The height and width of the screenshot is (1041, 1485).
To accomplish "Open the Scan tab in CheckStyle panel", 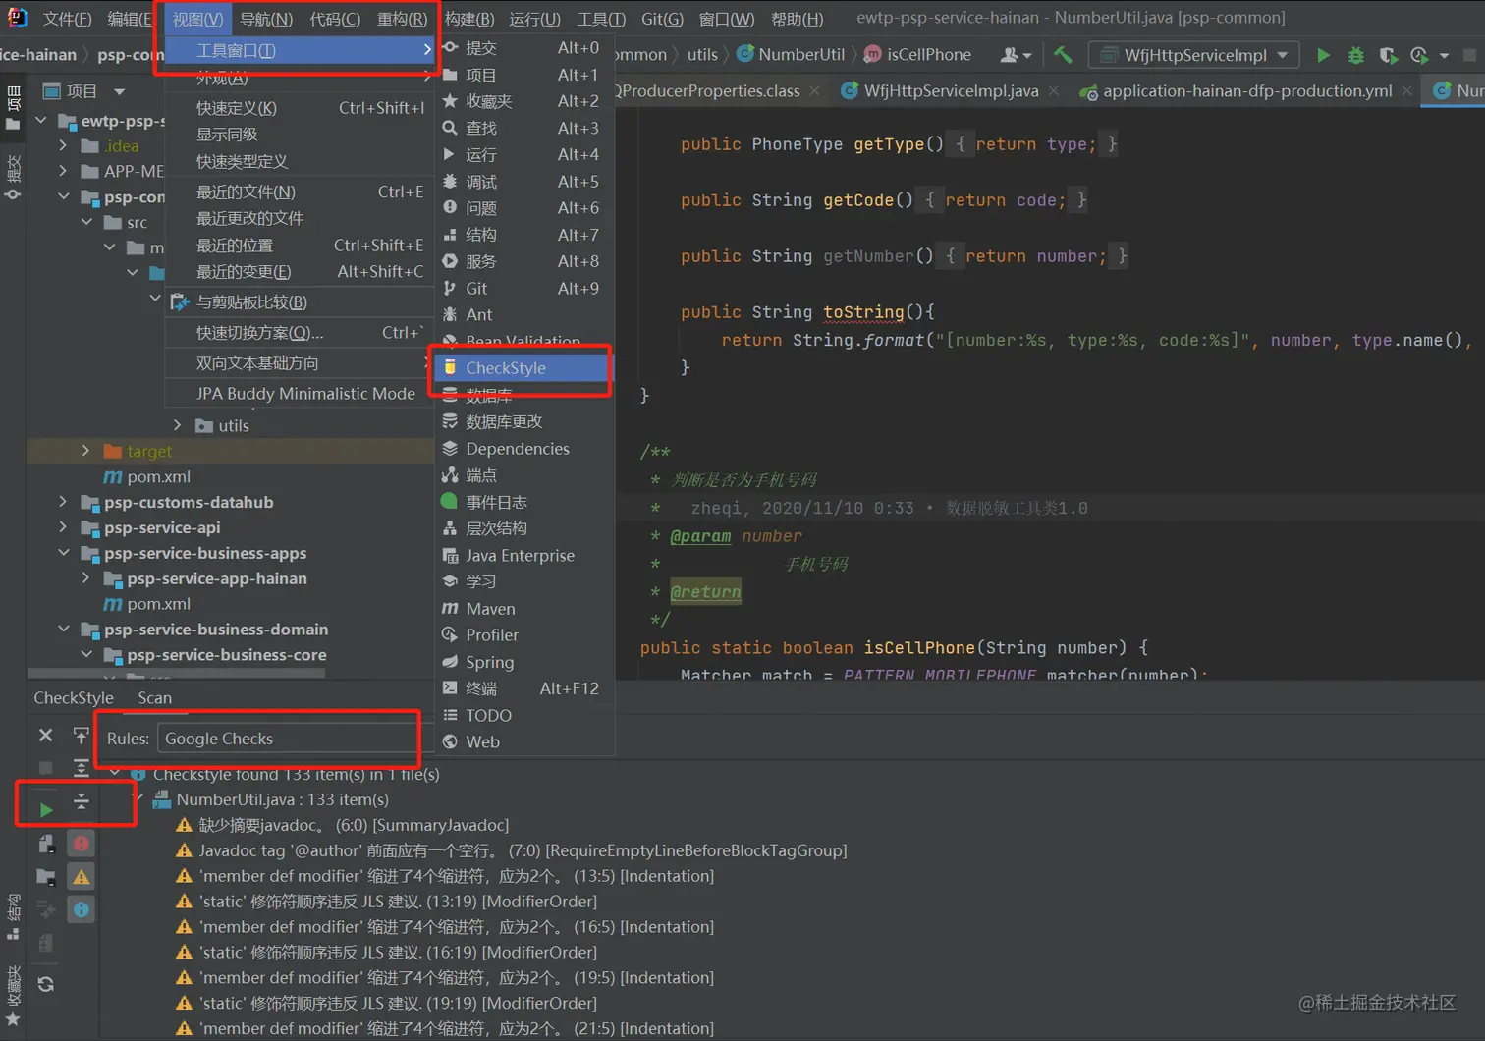I will click(154, 697).
